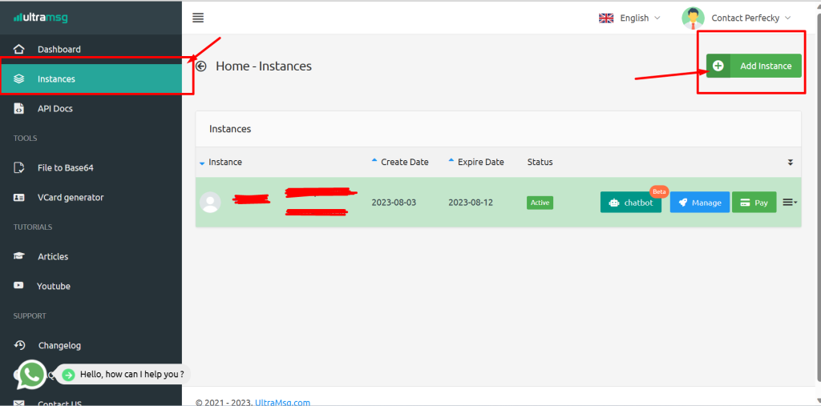Click the Articles graduation cap icon
Viewport: 821px width, 406px height.
[x=19, y=256]
